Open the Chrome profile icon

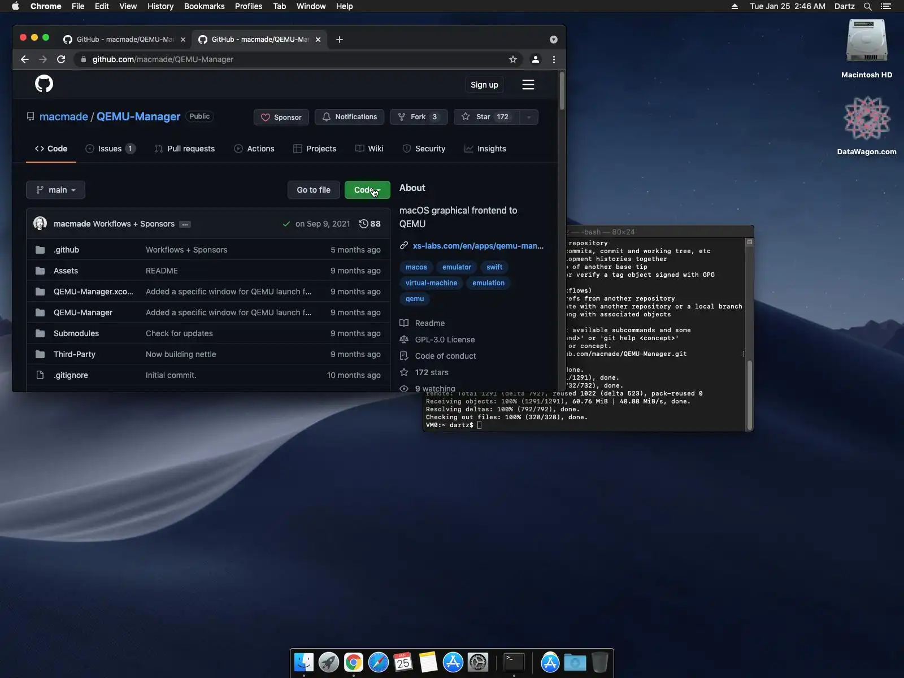click(536, 59)
